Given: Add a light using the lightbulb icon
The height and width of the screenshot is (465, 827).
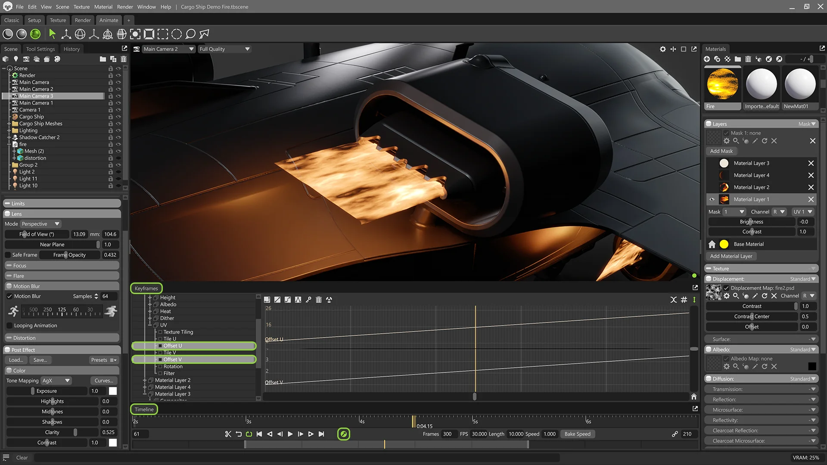Looking at the screenshot, I should pos(16,59).
